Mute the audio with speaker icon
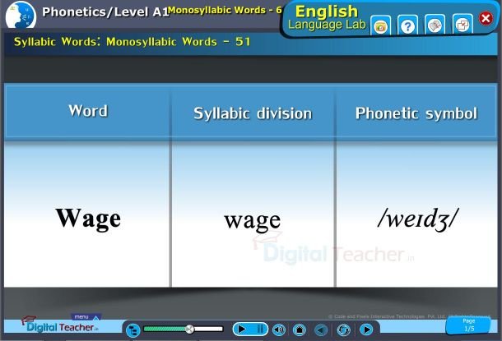 click(x=278, y=329)
